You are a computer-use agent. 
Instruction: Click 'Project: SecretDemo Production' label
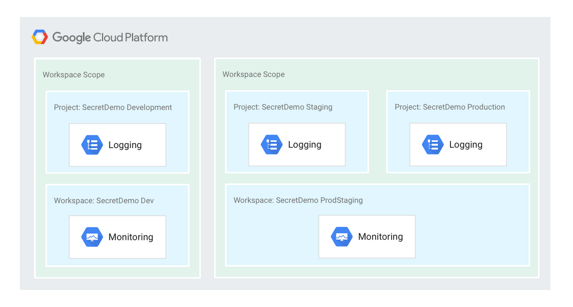[x=450, y=107]
